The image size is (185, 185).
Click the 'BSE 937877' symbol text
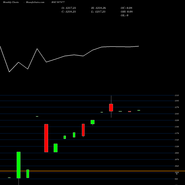58,2
